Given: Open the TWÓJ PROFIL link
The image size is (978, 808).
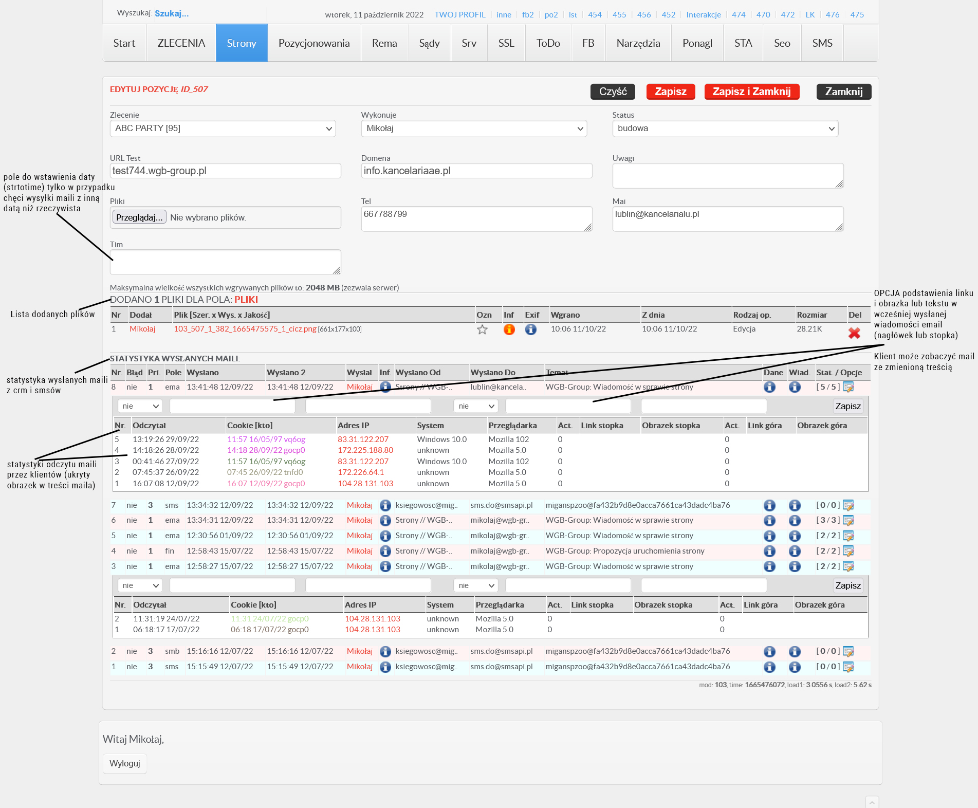Looking at the screenshot, I should pyautogui.click(x=459, y=14).
